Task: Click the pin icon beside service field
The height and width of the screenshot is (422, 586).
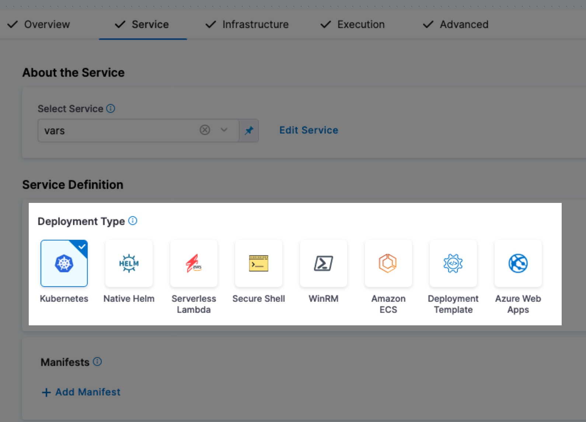Action: click(249, 131)
